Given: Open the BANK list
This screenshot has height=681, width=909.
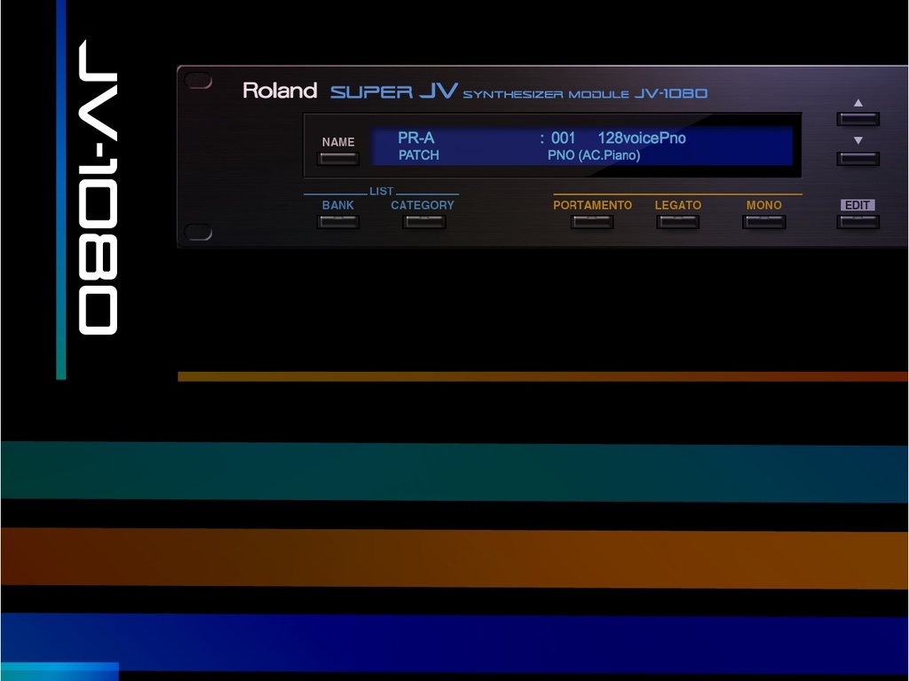Looking at the screenshot, I should pyautogui.click(x=338, y=222).
